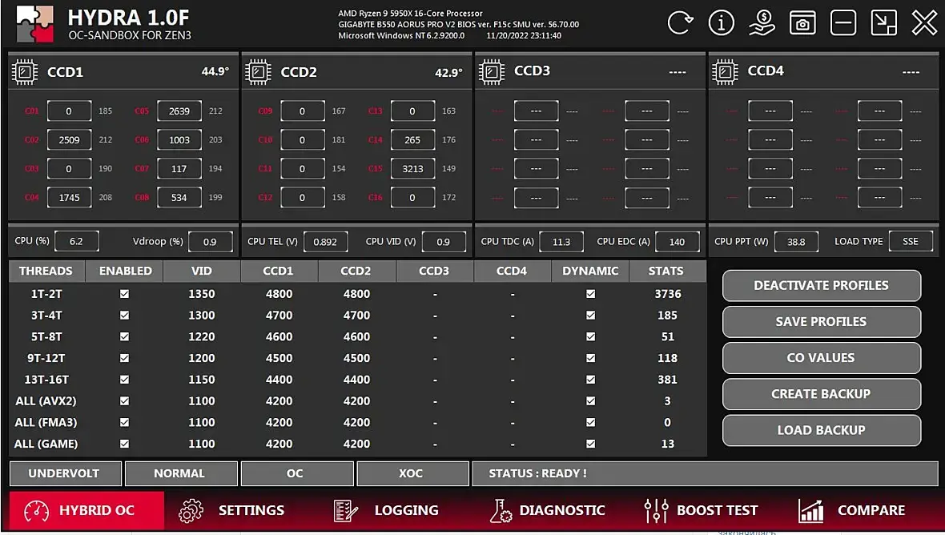
Task: Click the sliders icon beside BOOST TEST
Action: pyautogui.click(x=657, y=511)
